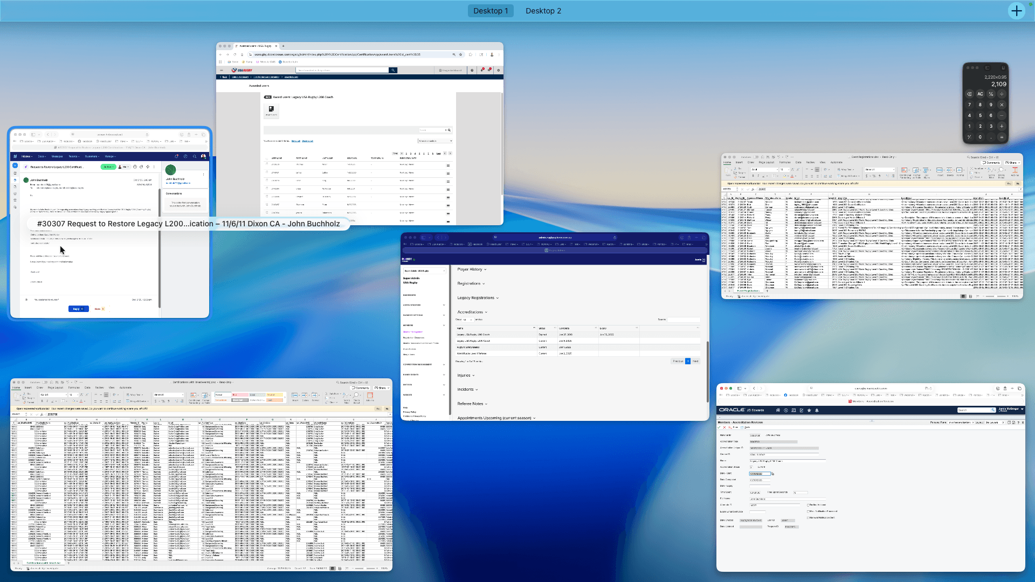
Task: Click the 2,109 result in the Calculator display
Action: 998,84
